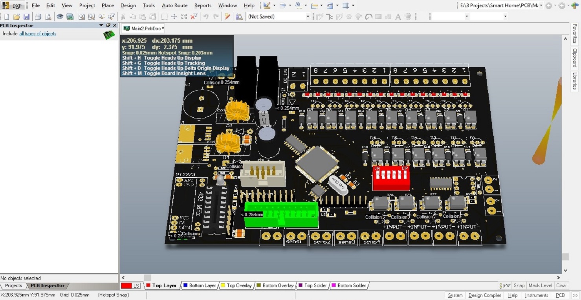The image size is (581, 300).
Task: Click the Mask Level button
Action: click(541, 285)
